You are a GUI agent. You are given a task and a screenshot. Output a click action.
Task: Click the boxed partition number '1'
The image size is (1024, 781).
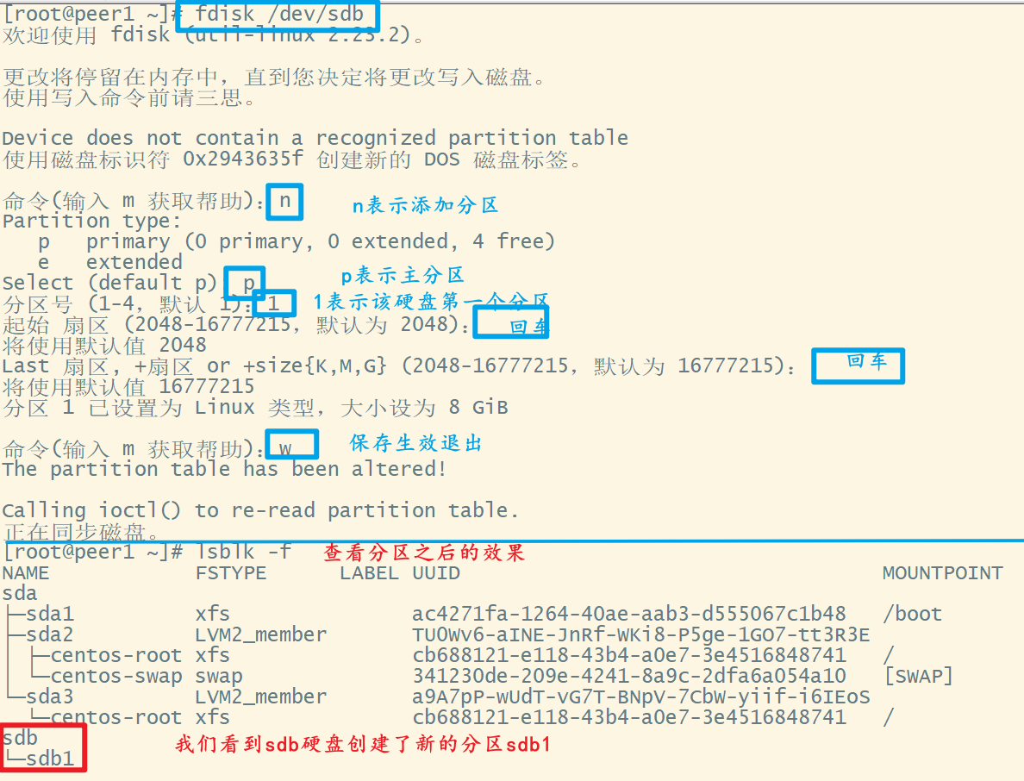[274, 303]
